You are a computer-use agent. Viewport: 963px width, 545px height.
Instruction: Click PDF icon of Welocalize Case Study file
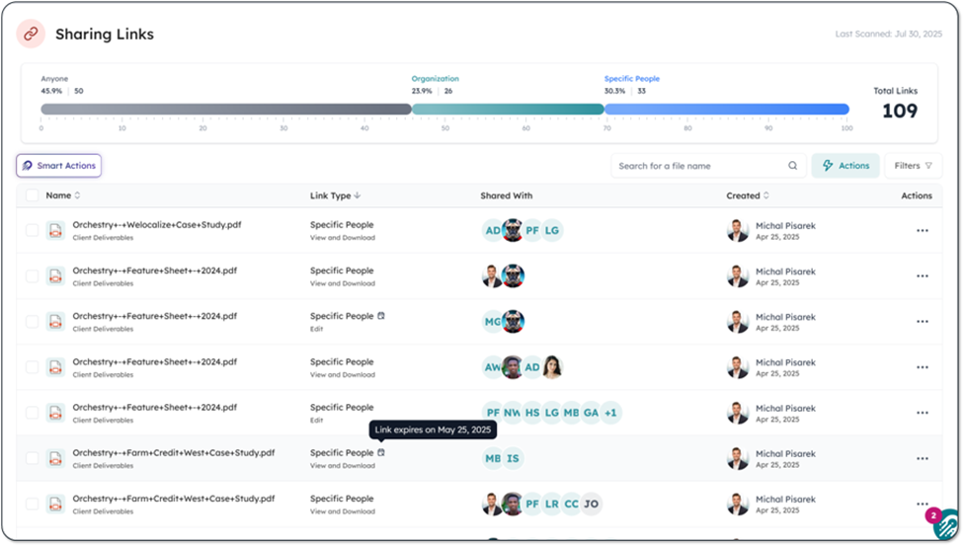pyautogui.click(x=56, y=230)
